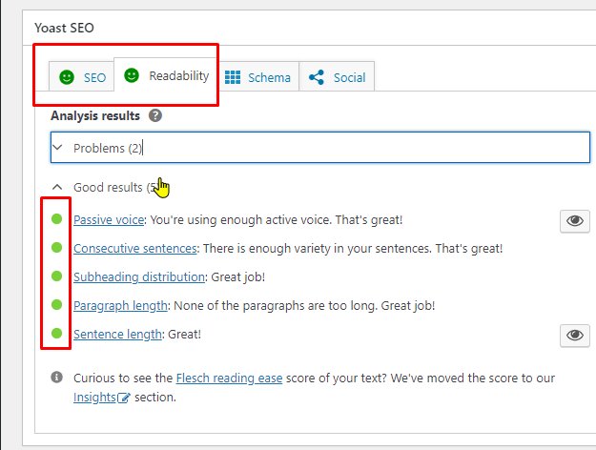Collapse the Good results section
Viewport: 596px width, 450px height.
[57, 188]
